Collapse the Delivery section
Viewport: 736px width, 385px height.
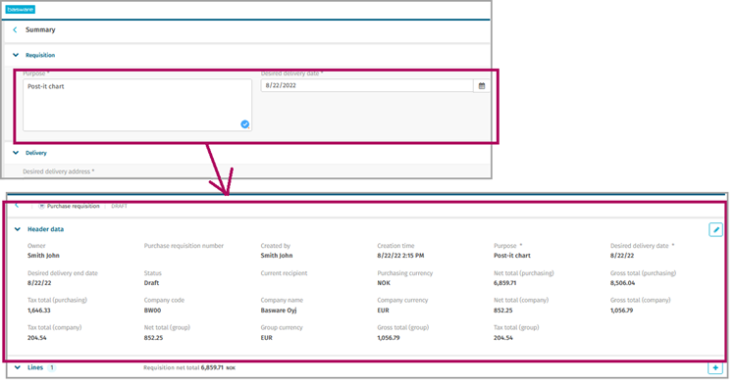tap(16, 153)
